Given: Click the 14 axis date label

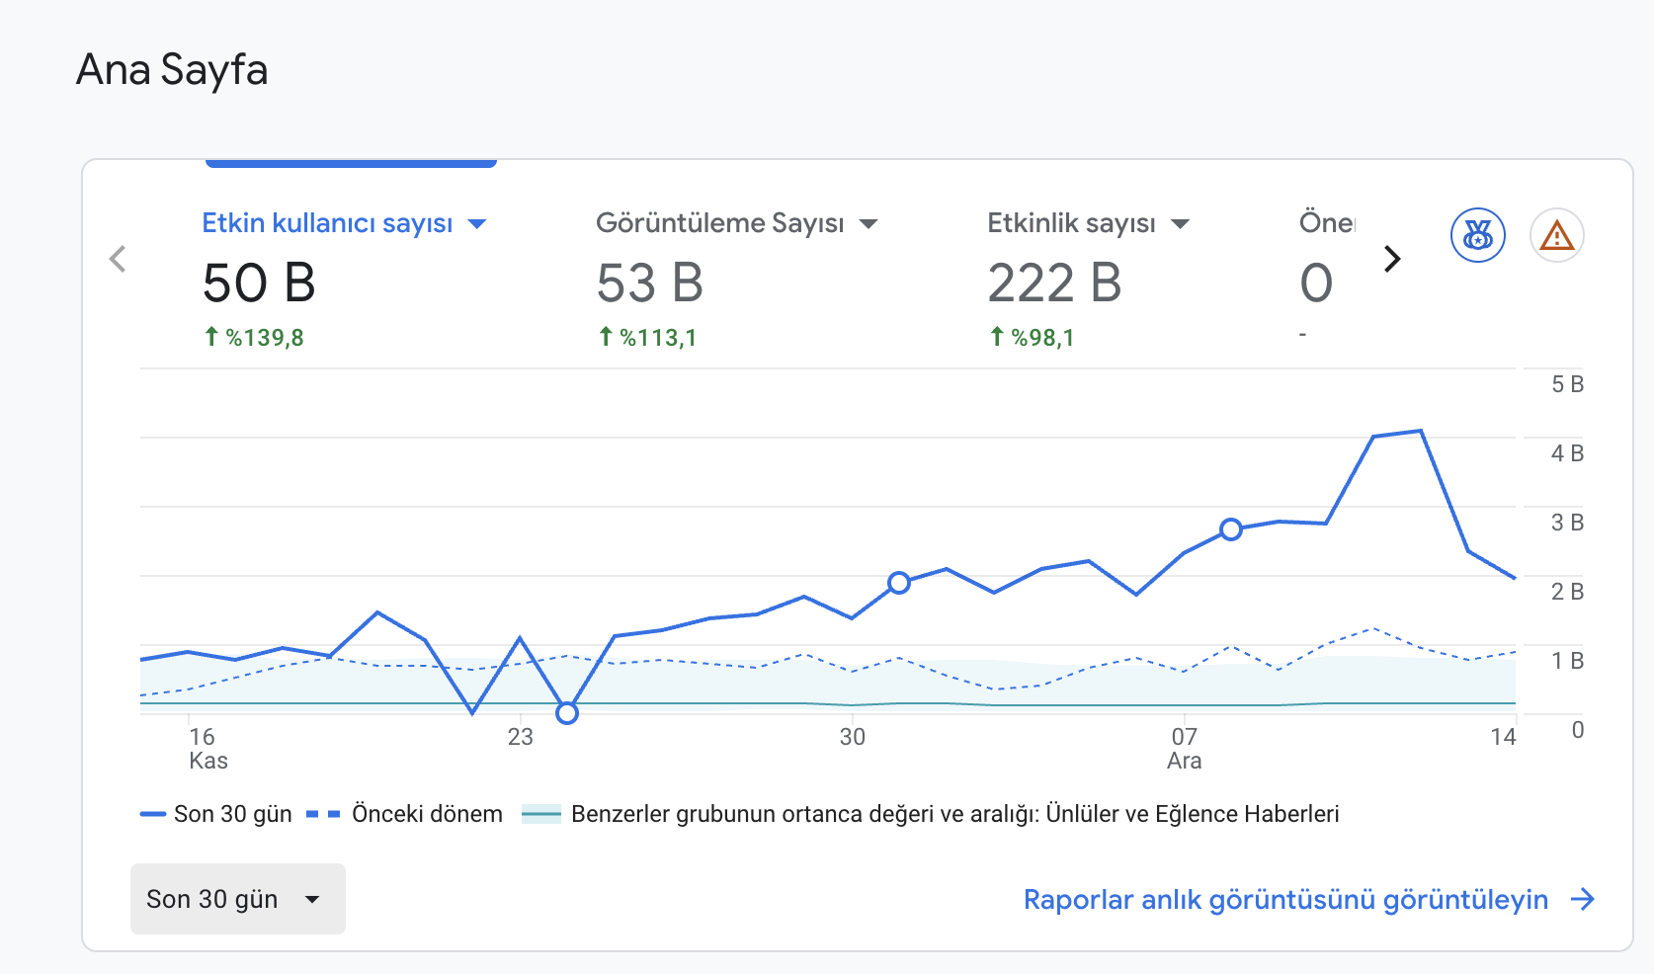Looking at the screenshot, I should (x=1503, y=737).
